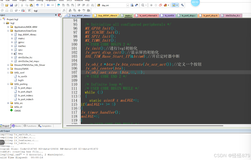The image size is (251, 160).
Task: Create a new file from toolbar
Action: click(2, 5)
